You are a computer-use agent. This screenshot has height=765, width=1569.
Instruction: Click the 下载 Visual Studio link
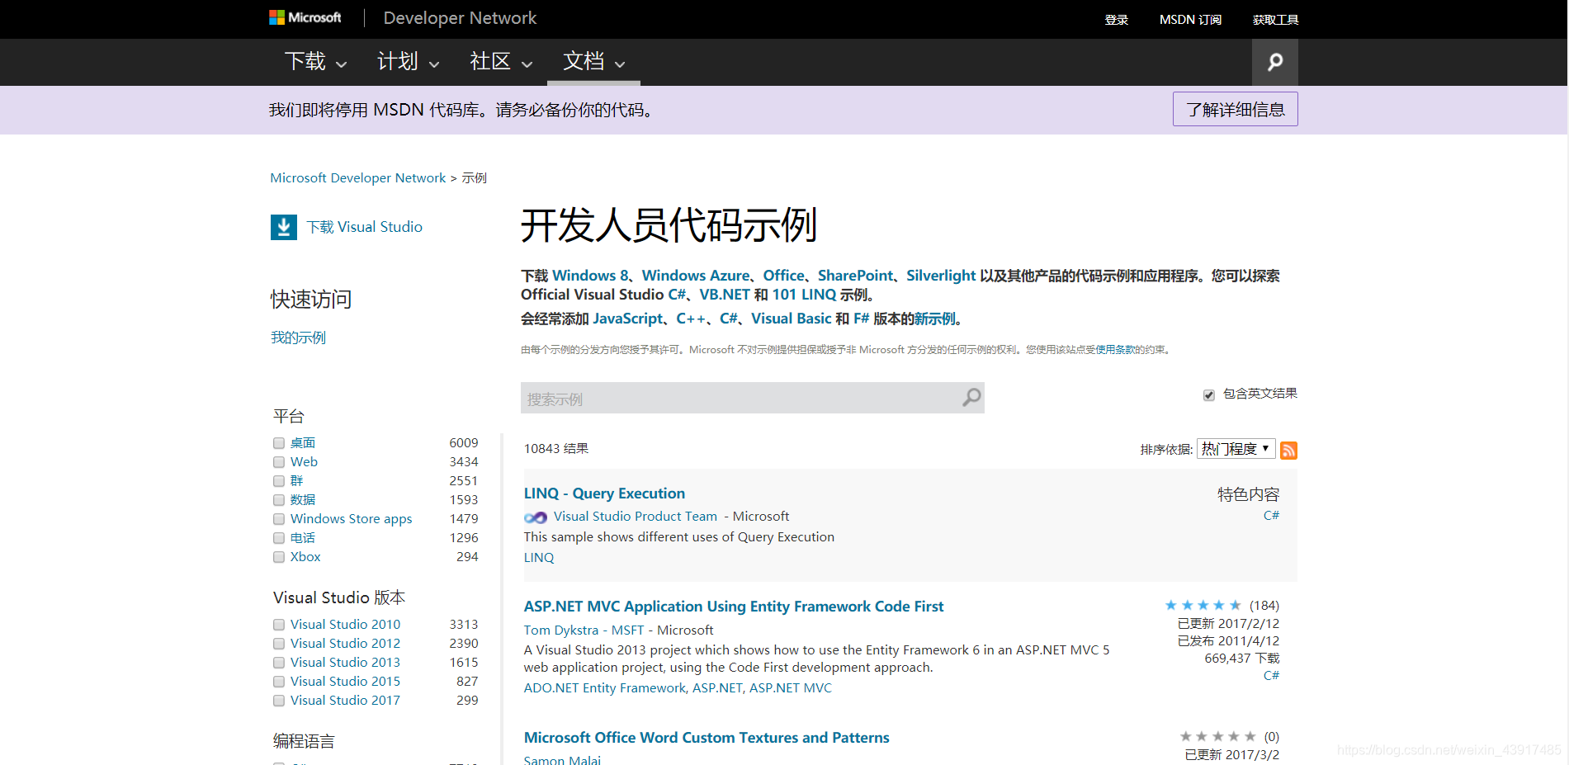coord(364,227)
